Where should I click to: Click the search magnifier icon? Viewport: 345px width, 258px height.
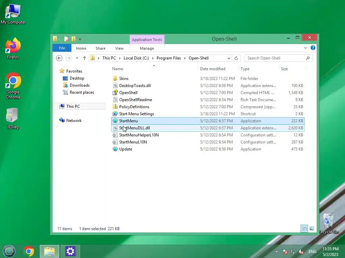(308, 58)
